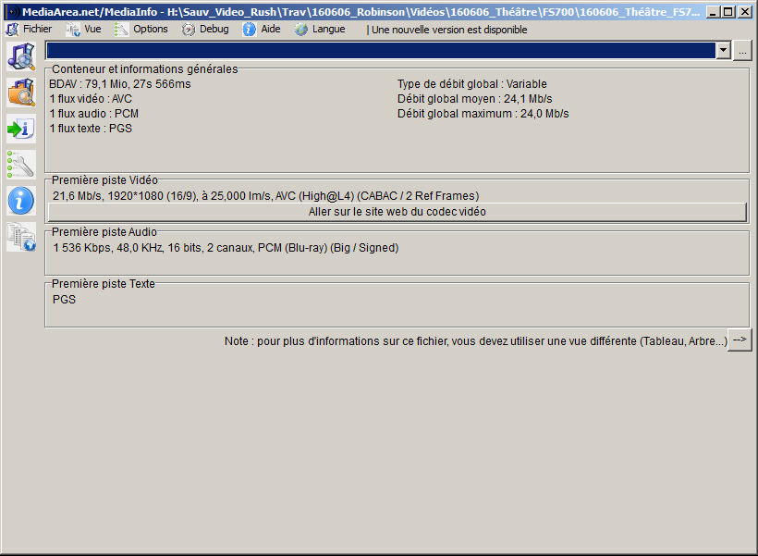The width and height of the screenshot is (758, 556).
Task: Click '1 flux texte : PGS' line
Action: click(x=91, y=129)
